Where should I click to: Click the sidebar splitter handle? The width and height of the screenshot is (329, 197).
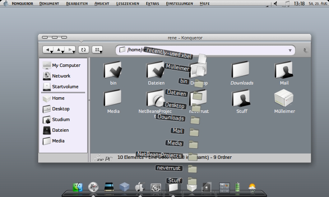(89, 100)
